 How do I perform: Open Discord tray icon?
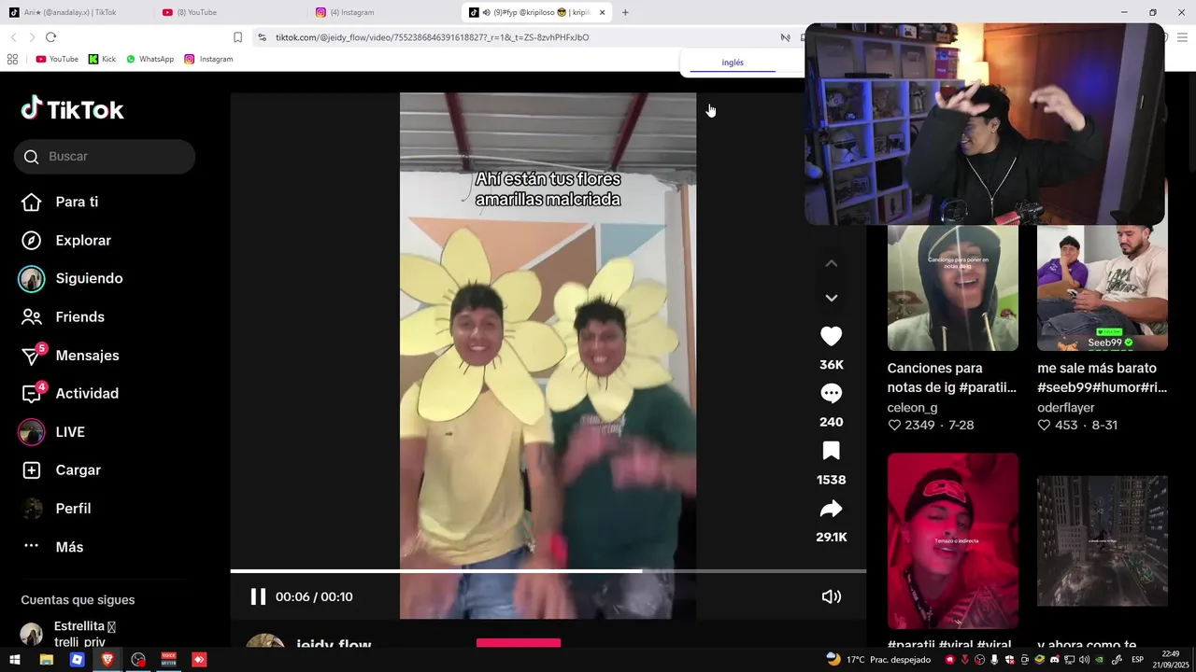tap(1054, 660)
